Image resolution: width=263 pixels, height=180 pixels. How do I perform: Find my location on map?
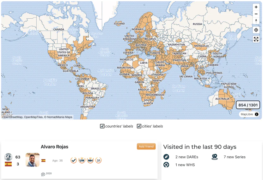[256, 30]
